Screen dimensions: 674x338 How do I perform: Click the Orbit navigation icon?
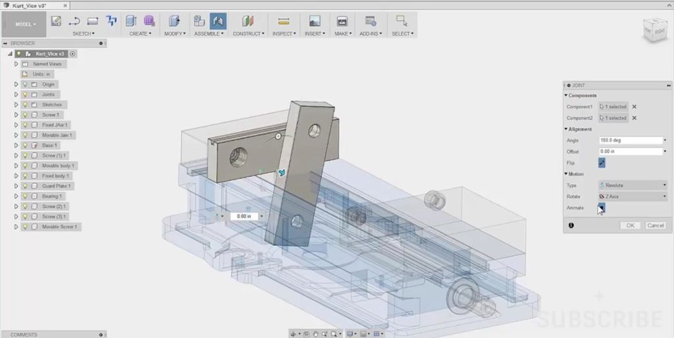point(293,333)
